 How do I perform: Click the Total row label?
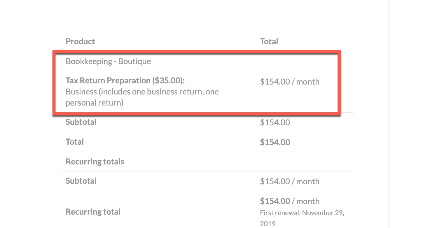coord(75,142)
